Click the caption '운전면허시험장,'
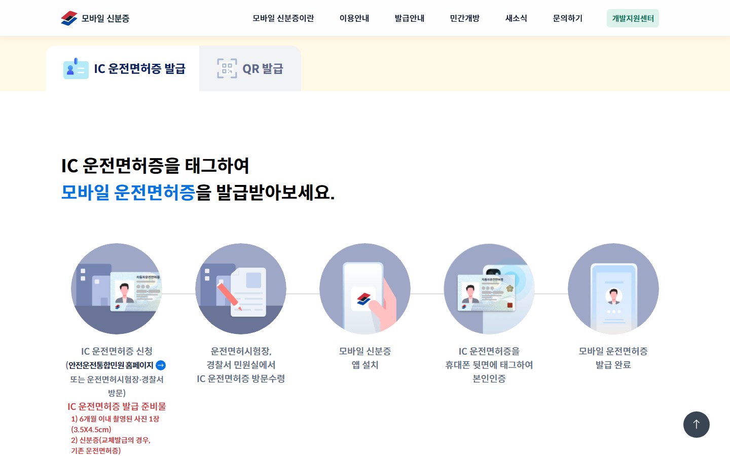The image size is (730, 456). (x=241, y=351)
